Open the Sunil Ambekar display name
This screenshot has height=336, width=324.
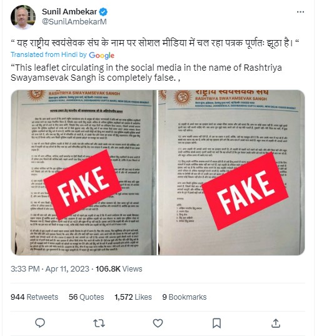(69, 11)
